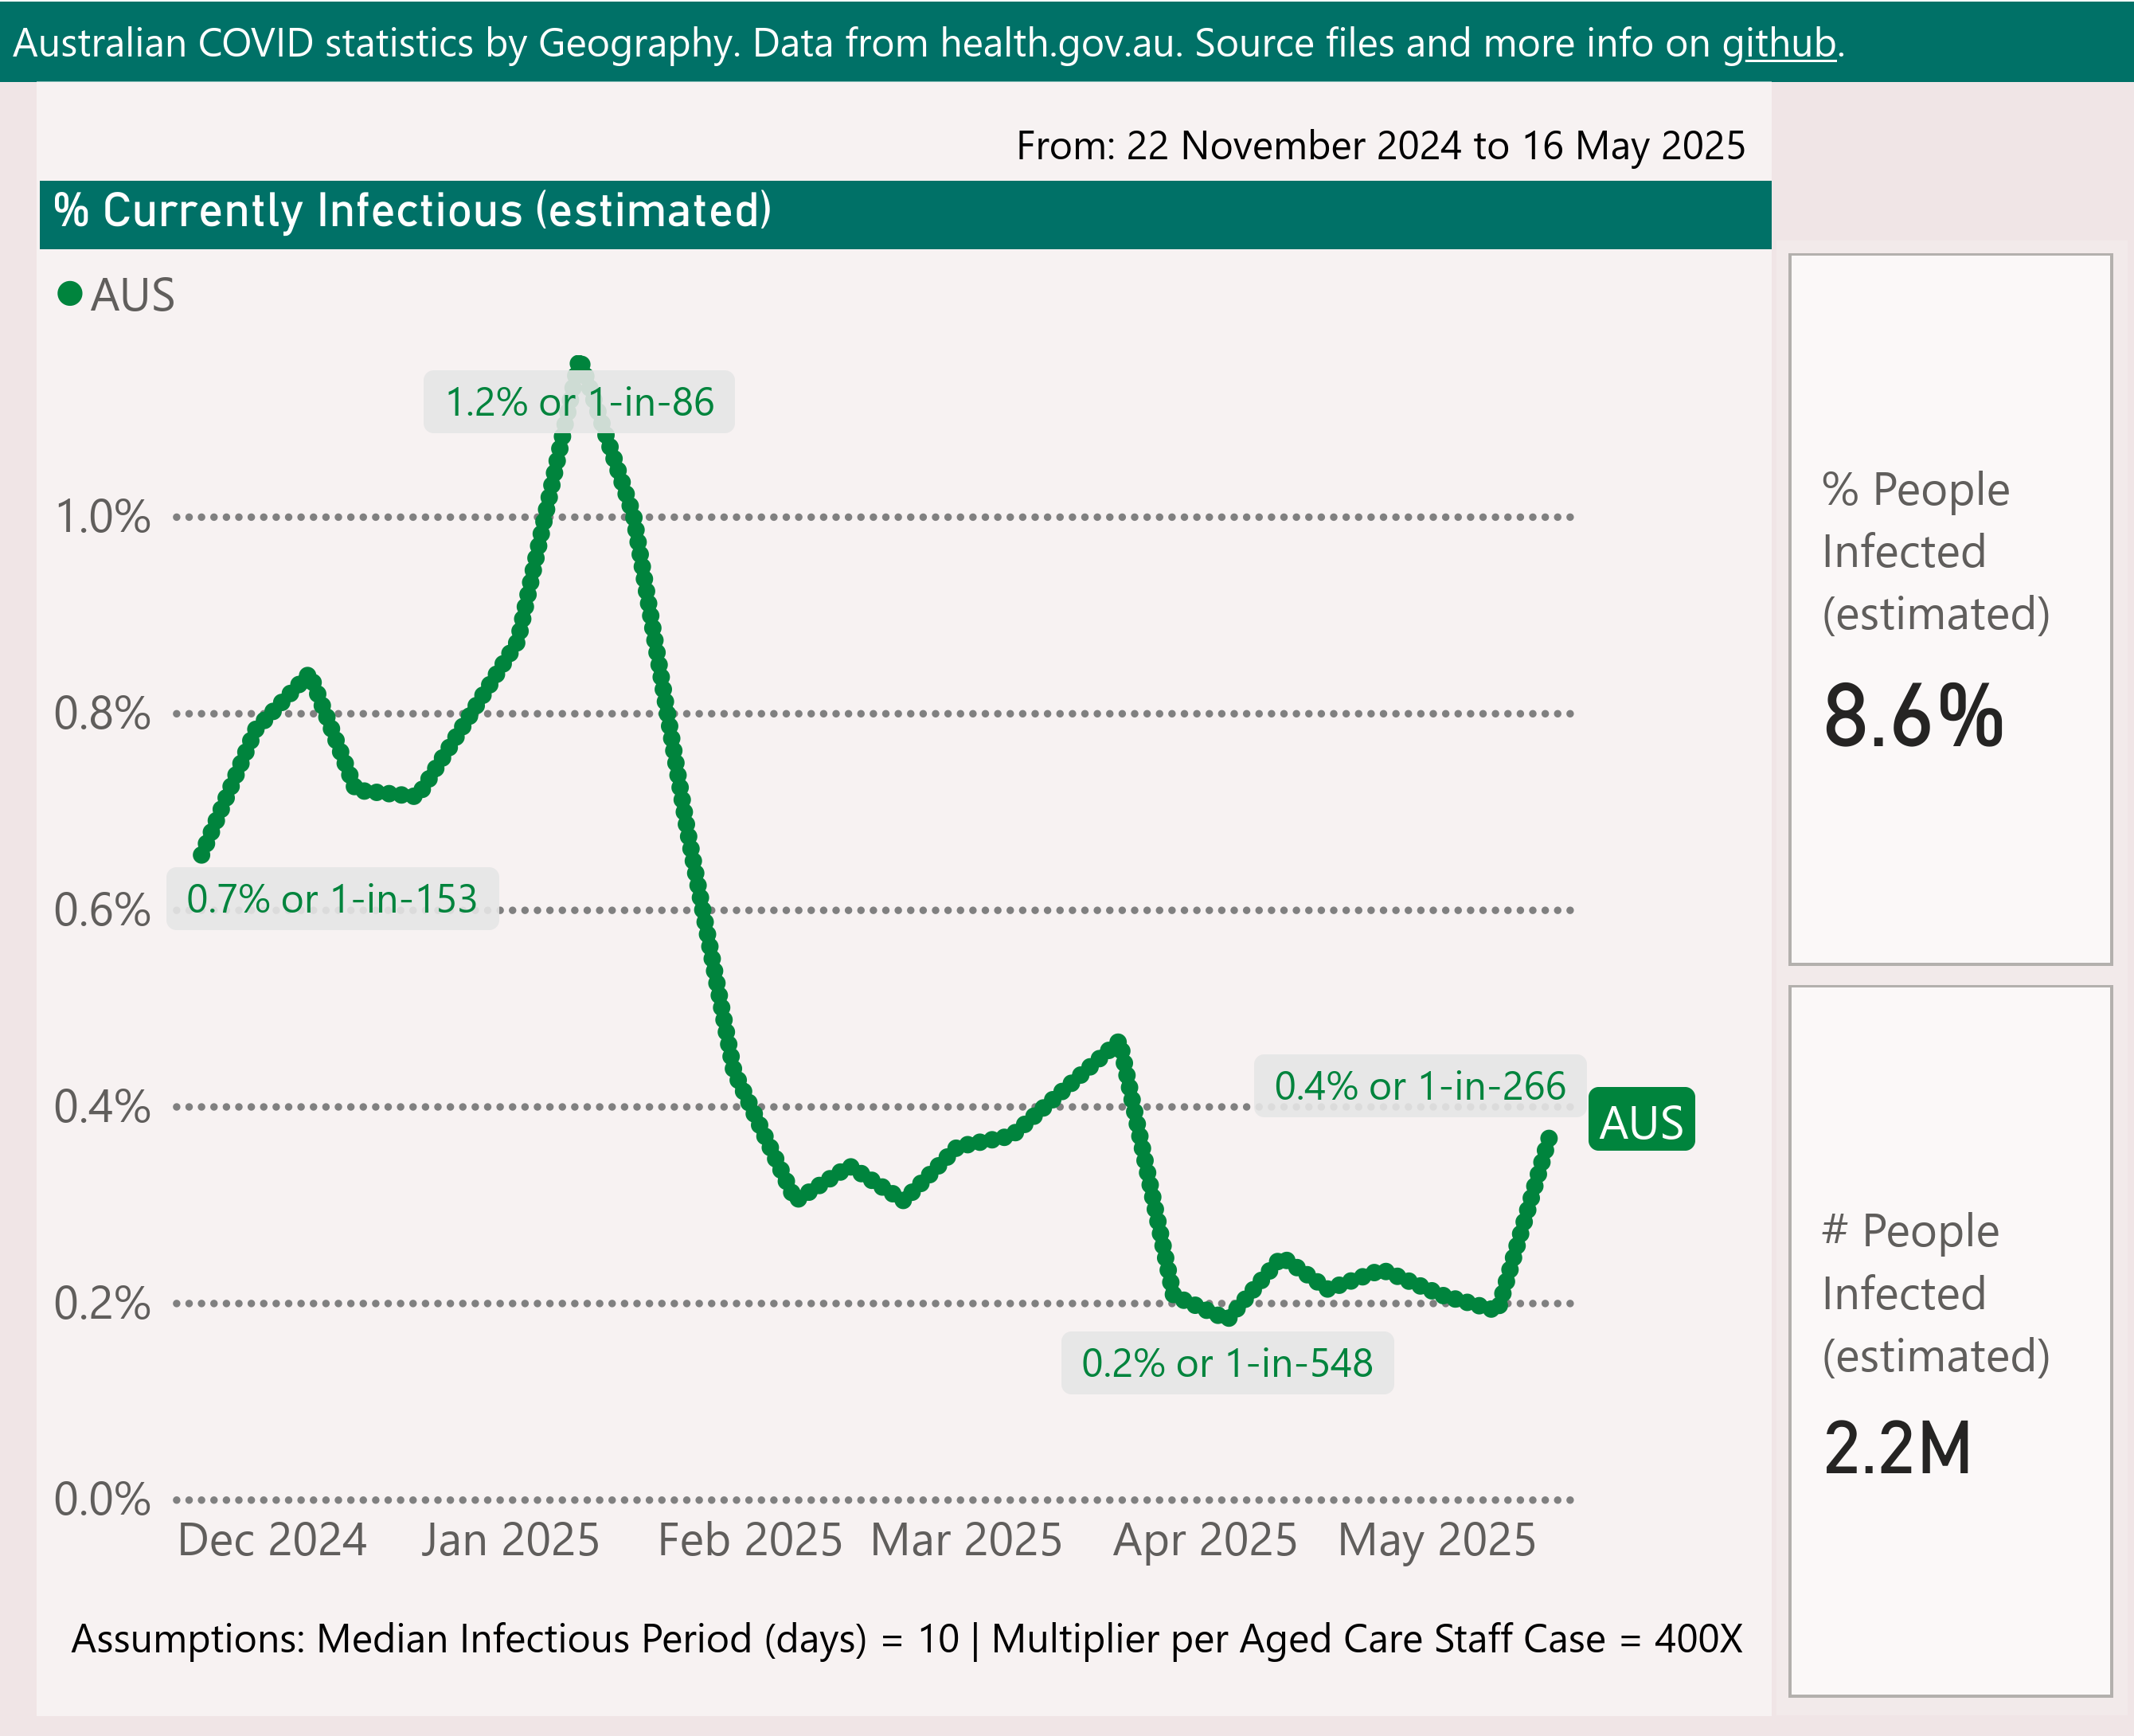Image resolution: width=2134 pixels, height=1736 pixels.
Task: Open the github link in header
Action: click(1778, 43)
